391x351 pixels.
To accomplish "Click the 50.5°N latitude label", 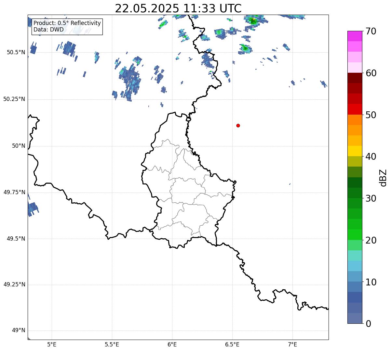I will click(x=16, y=52).
